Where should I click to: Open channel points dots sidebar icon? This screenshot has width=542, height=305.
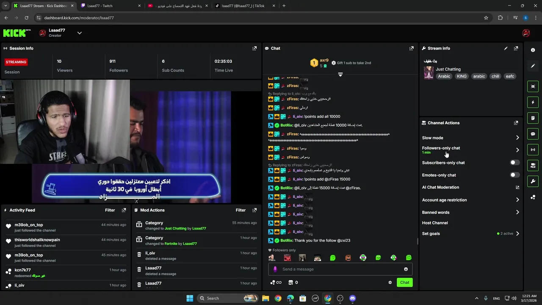pyautogui.click(x=533, y=197)
